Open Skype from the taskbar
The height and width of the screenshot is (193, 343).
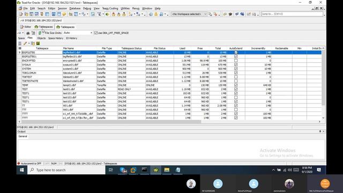pyautogui.click(x=123, y=170)
